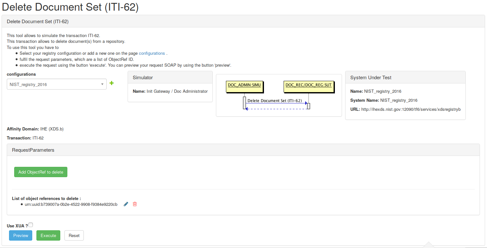Click the pencil icon to edit the ObjectRef
Viewport: 487px width, 248px height.
[x=126, y=204]
